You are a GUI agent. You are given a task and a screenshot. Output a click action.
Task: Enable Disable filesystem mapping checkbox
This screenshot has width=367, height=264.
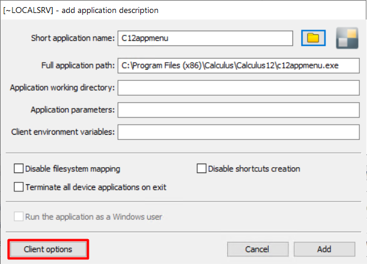pos(18,169)
